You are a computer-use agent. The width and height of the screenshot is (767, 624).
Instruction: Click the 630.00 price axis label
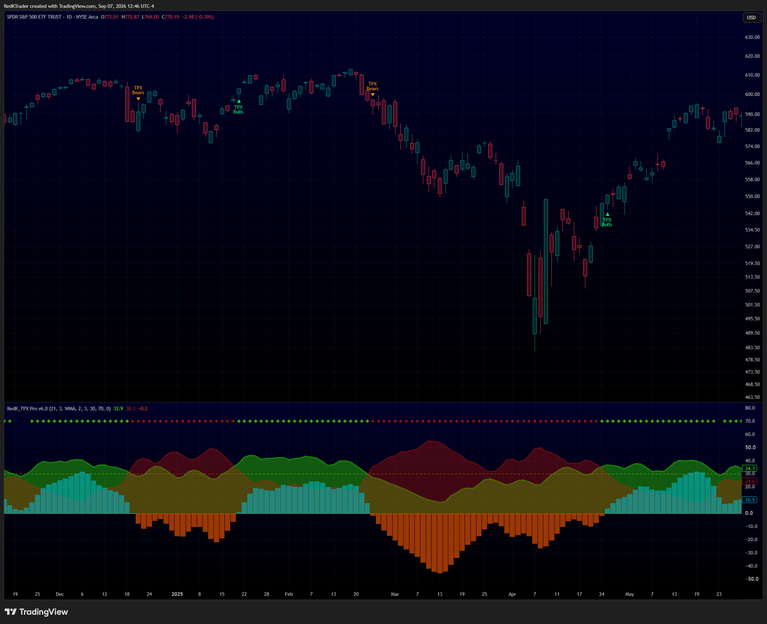[x=752, y=37]
